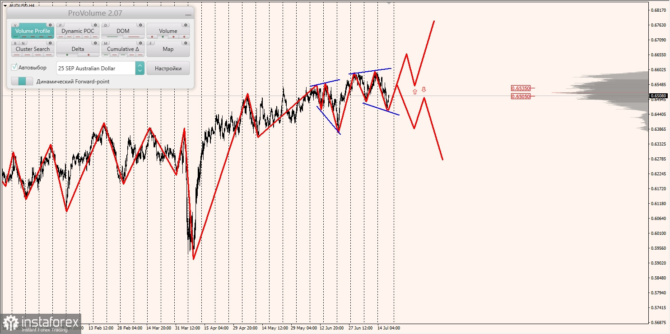
Task: Toggle the DOM module
Action: (123, 31)
